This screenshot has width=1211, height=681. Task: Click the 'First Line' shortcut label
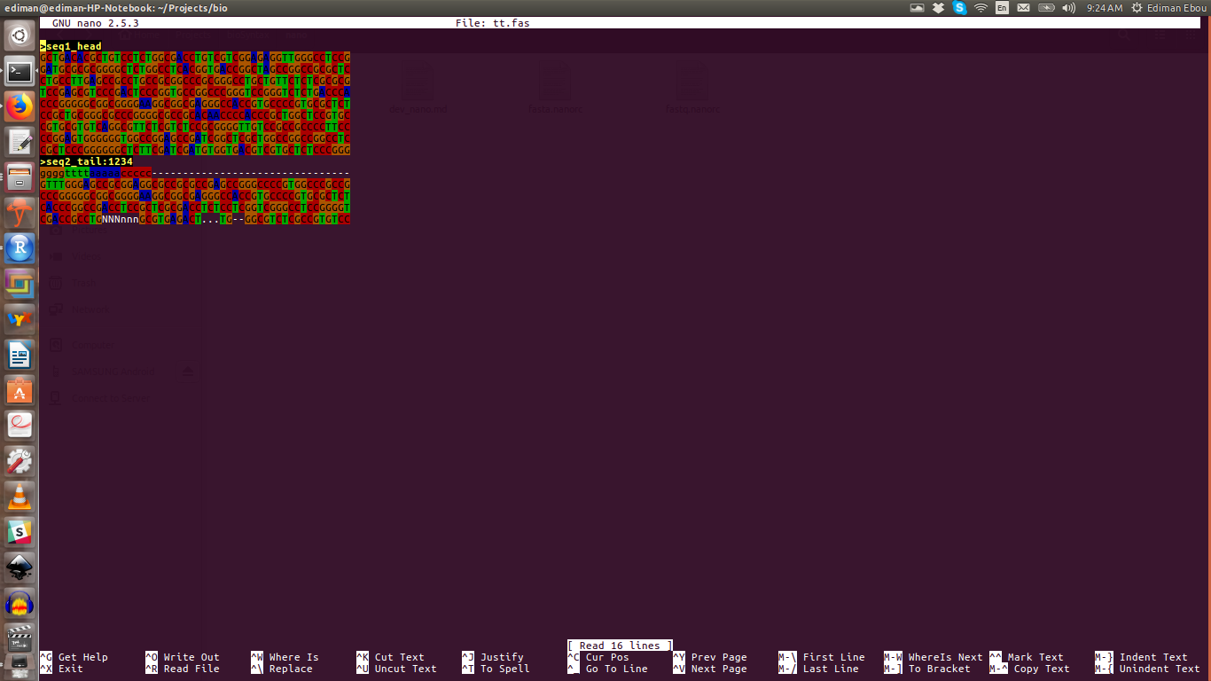834,657
